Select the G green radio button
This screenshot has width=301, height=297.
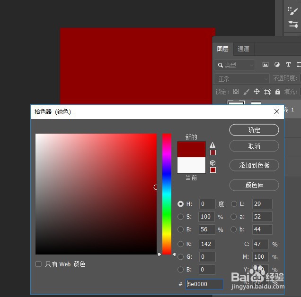pos(180,257)
